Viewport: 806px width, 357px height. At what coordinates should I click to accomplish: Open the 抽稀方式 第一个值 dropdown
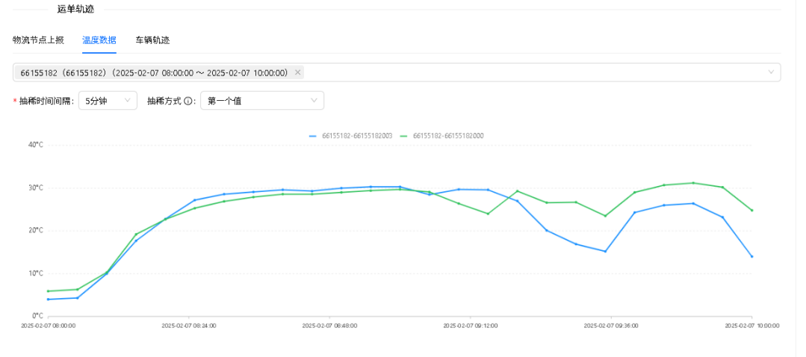(x=261, y=101)
